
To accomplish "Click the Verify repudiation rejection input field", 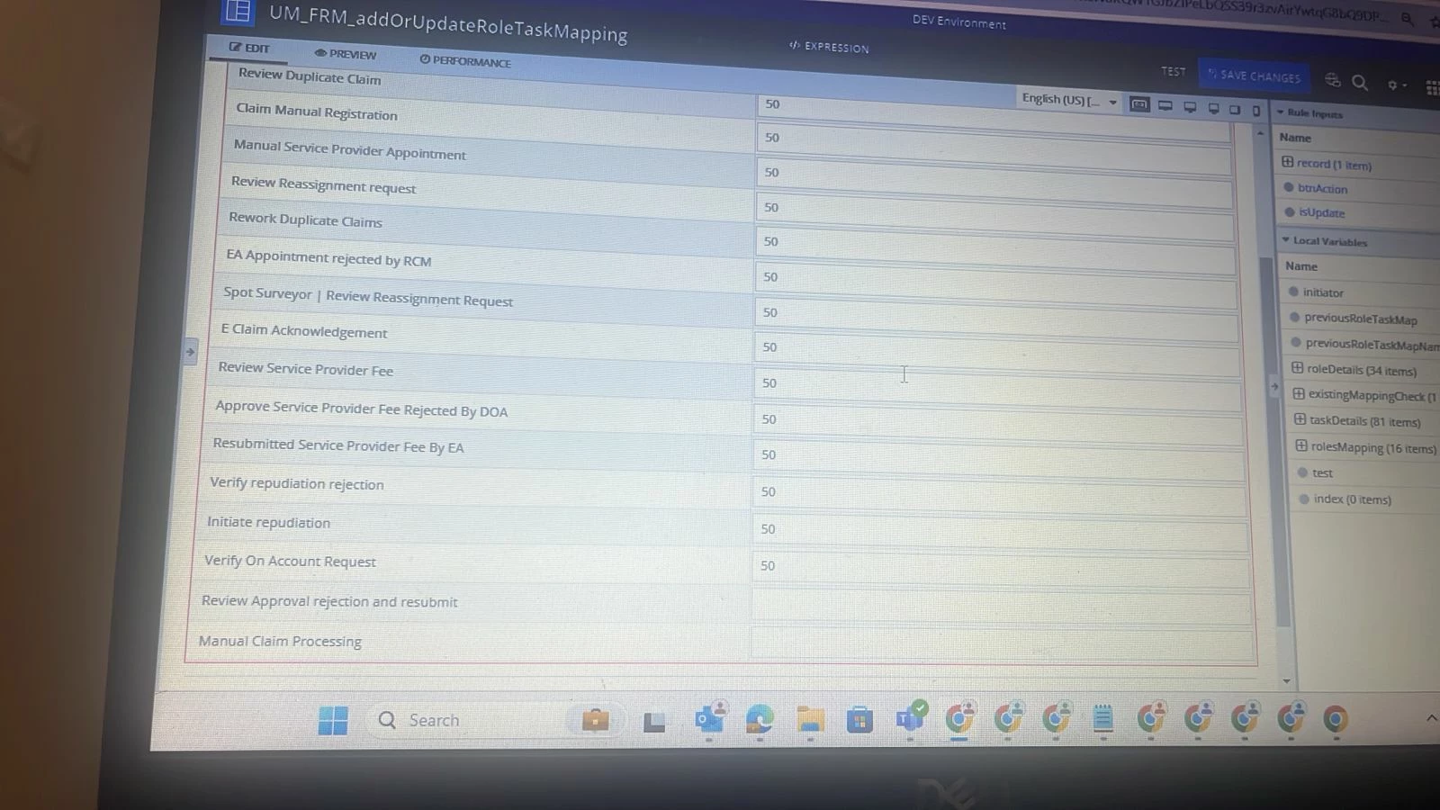I will coord(1000,498).
